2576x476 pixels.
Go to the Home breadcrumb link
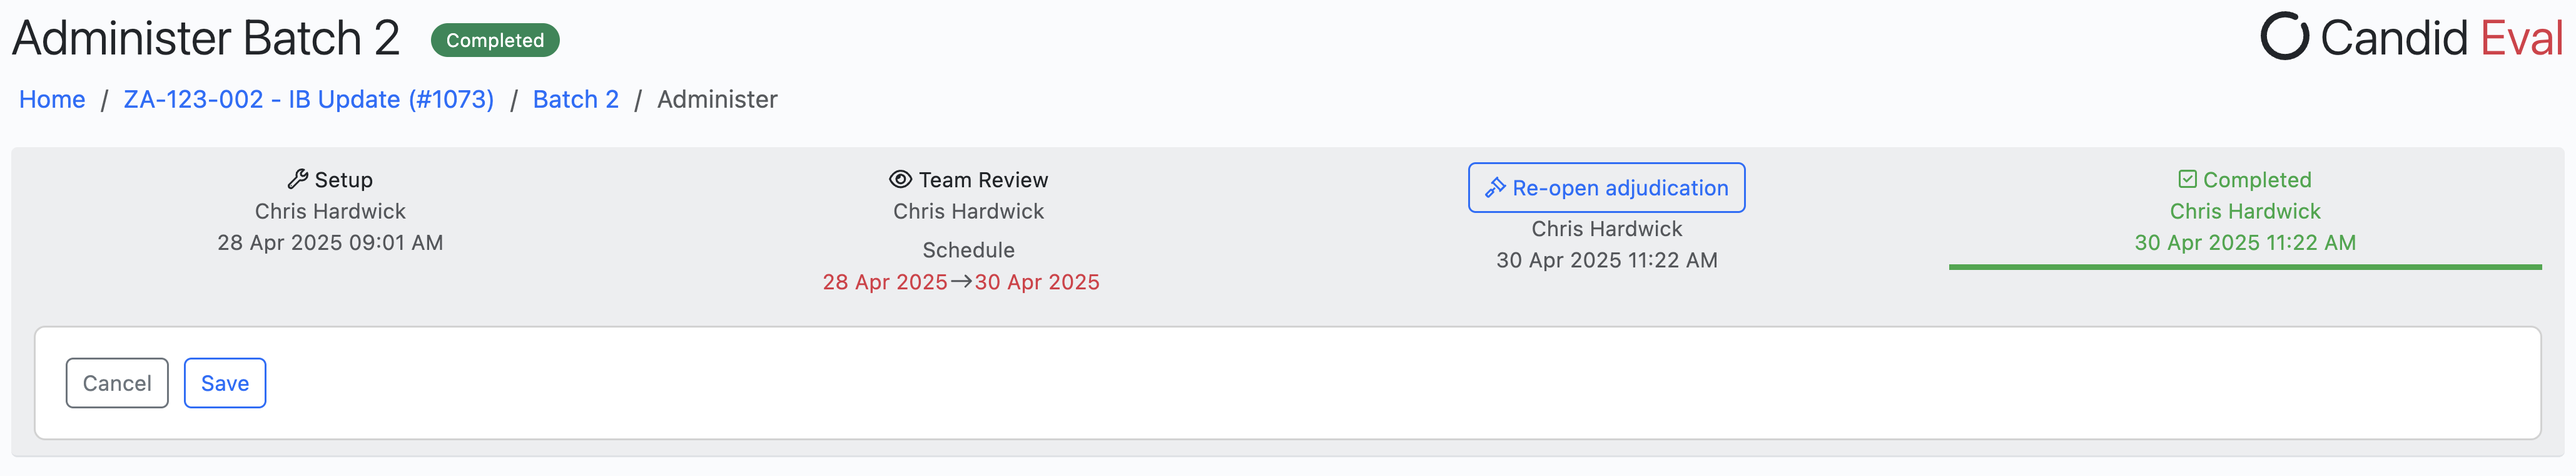[x=52, y=99]
